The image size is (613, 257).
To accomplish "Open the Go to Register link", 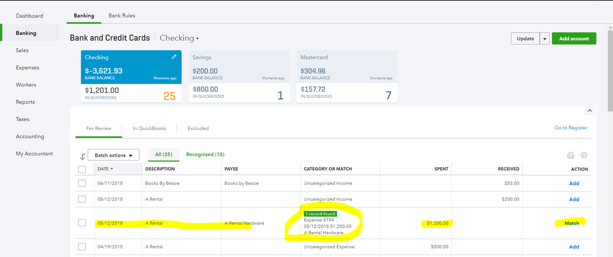I will coord(570,128).
